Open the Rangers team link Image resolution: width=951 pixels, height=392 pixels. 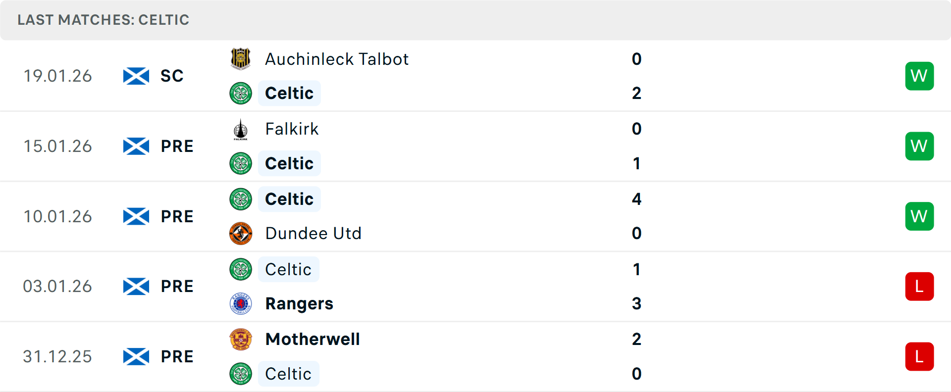299,303
